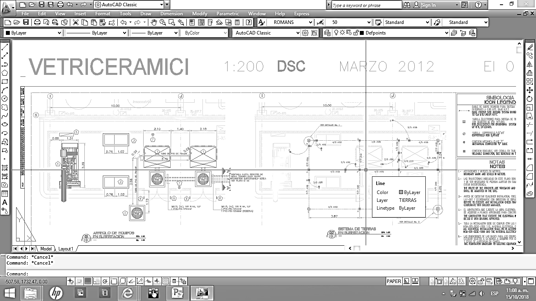Viewport: 536px width, 301px height.
Task: Select the Pan hand tool
Action: click(154, 22)
